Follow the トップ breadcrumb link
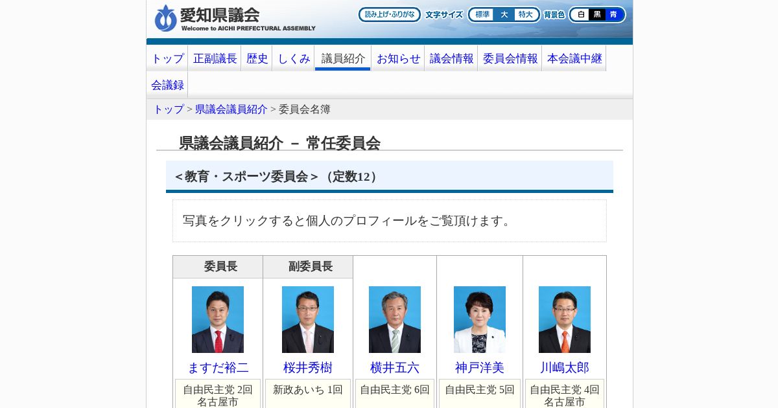Viewport: 778px width, 408px height. [169, 109]
